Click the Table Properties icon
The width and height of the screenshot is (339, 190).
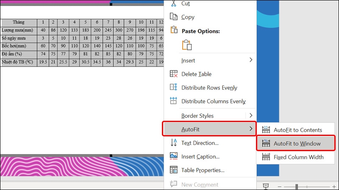pyautogui.click(x=174, y=170)
